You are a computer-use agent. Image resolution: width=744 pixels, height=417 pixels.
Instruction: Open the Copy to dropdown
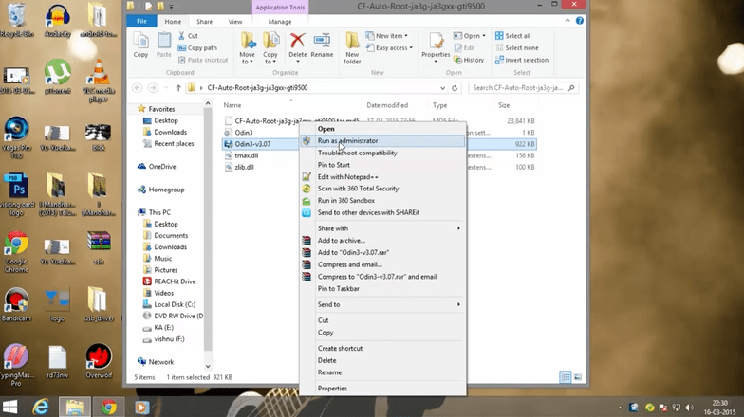click(x=270, y=47)
